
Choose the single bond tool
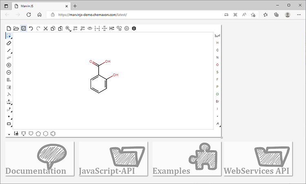coord(9,50)
